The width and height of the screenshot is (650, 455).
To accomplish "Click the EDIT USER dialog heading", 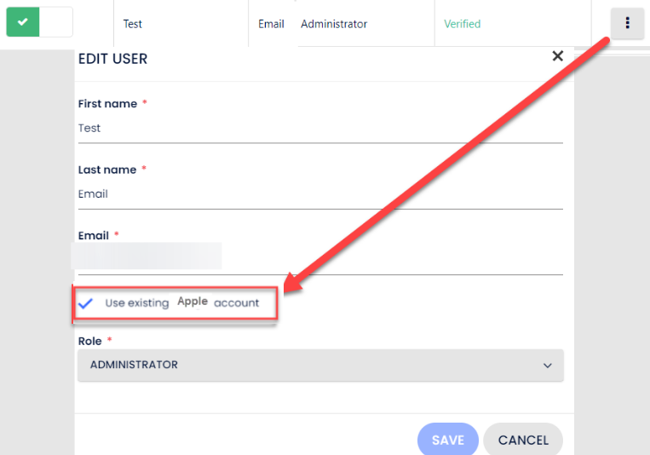I will click(x=112, y=59).
